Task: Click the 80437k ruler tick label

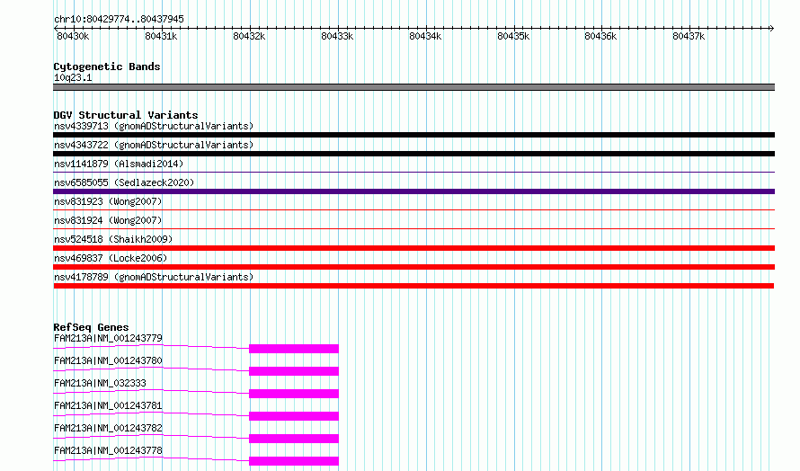Action: click(689, 36)
